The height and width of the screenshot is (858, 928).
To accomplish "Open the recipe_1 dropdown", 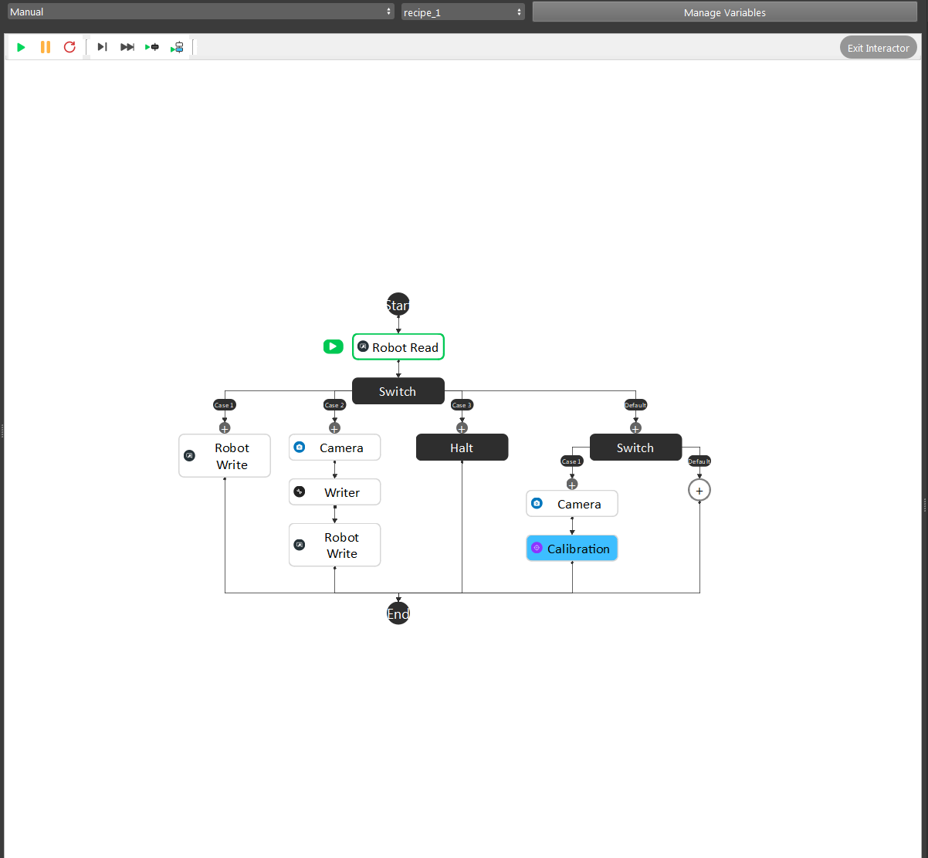I will 463,12.
